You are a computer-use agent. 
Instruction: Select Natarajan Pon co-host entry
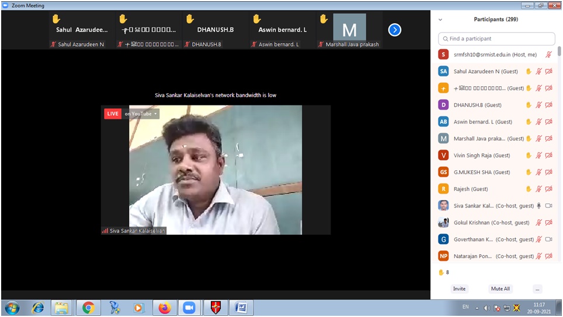pos(485,256)
